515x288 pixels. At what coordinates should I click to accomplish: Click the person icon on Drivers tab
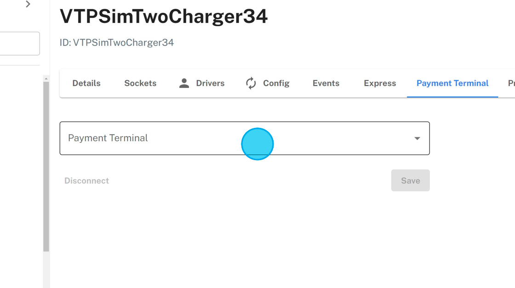tap(184, 83)
